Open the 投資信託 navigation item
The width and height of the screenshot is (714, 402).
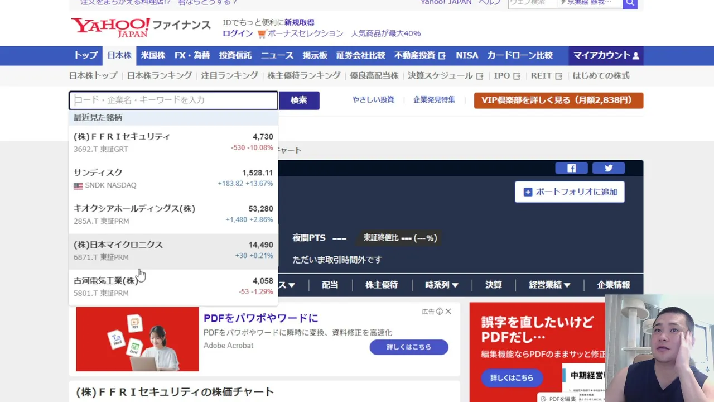pos(235,55)
